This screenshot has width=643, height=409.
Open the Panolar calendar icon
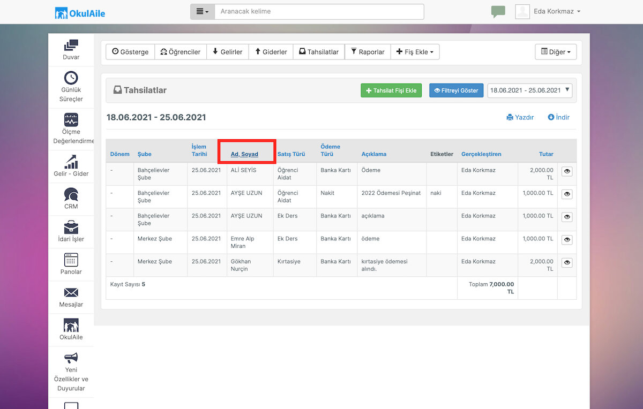click(x=71, y=260)
